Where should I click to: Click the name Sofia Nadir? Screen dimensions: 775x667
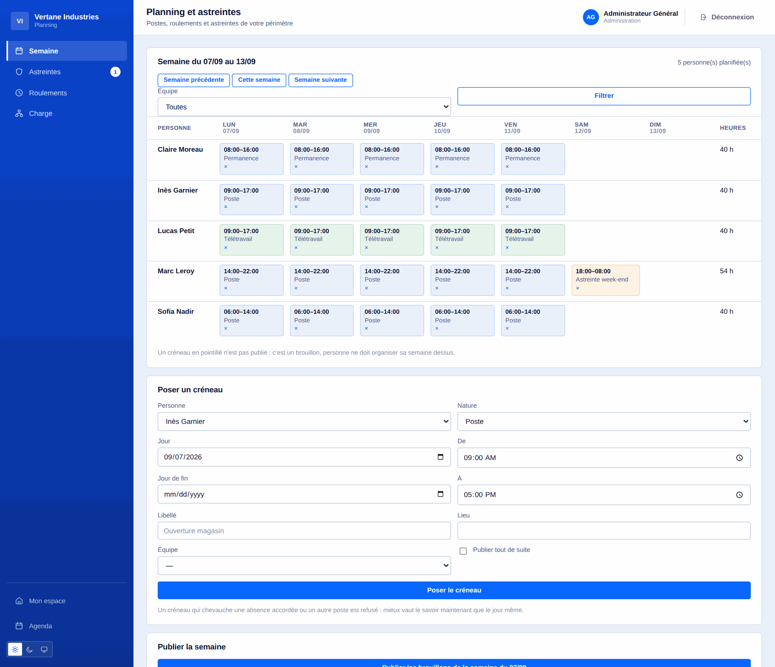[x=176, y=311]
